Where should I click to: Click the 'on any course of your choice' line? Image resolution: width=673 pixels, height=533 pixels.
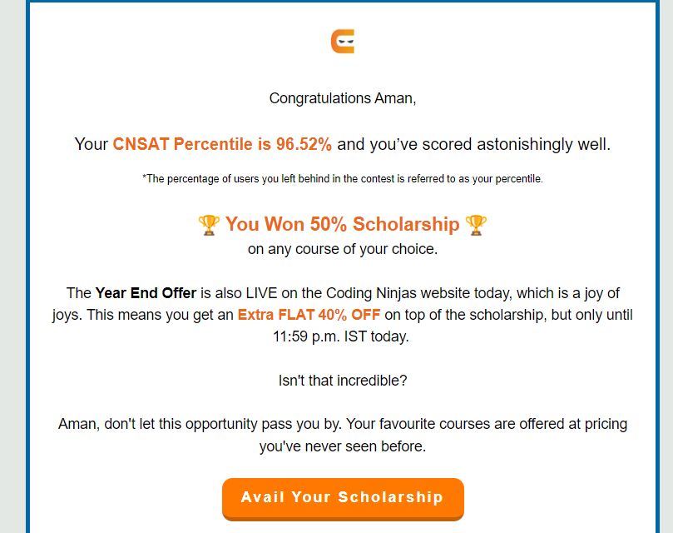coord(343,249)
